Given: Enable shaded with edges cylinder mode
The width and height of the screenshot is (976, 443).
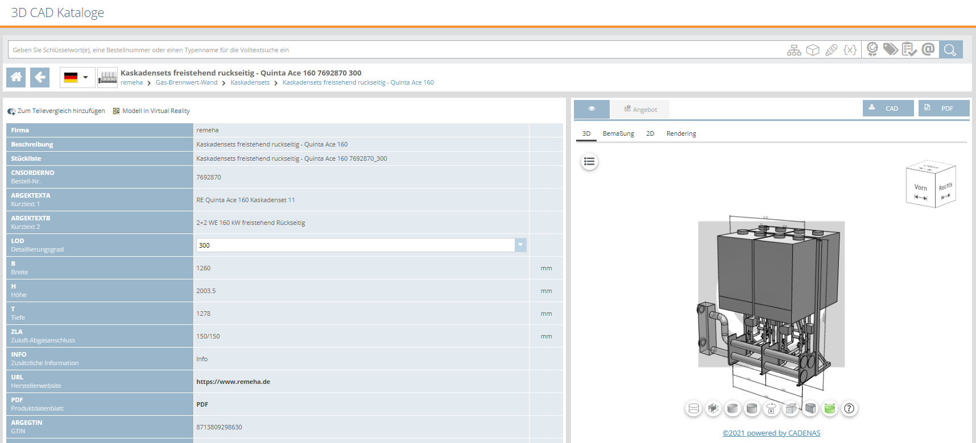Looking at the screenshot, I should (x=752, y=408).
